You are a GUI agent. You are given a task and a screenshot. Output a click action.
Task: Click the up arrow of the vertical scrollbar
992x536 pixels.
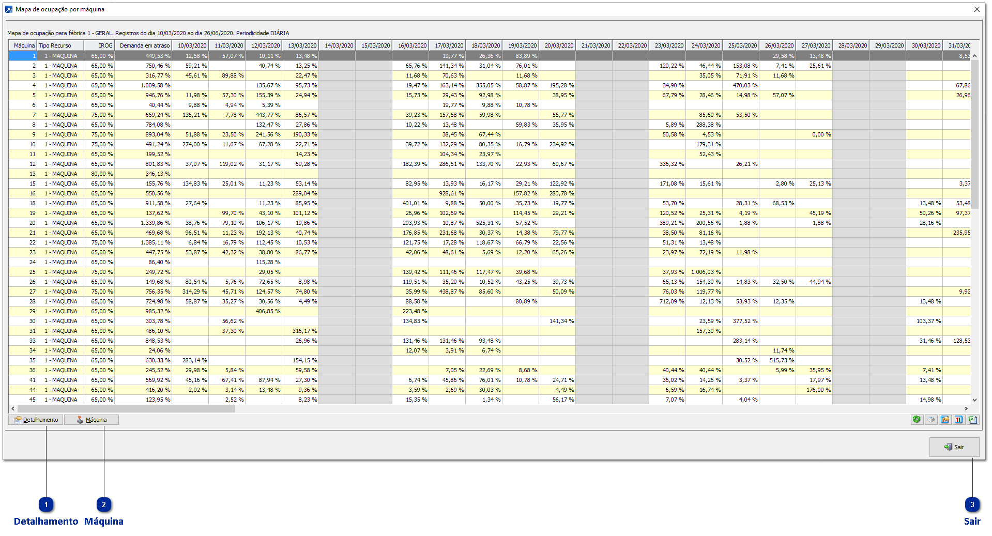coord(975,56)
